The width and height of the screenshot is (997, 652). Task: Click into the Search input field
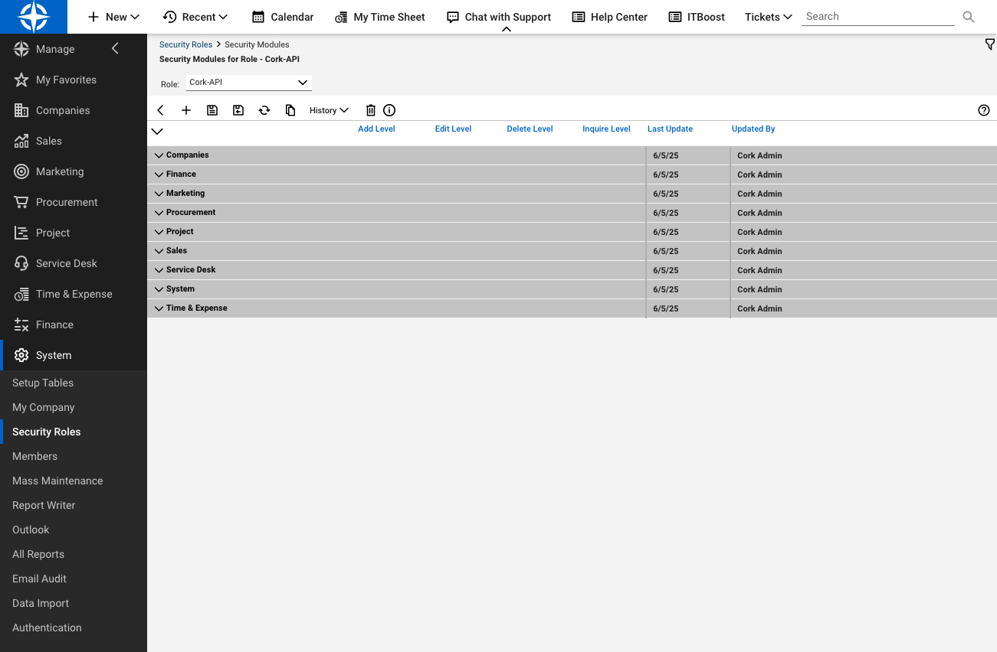tap(878, 17)
